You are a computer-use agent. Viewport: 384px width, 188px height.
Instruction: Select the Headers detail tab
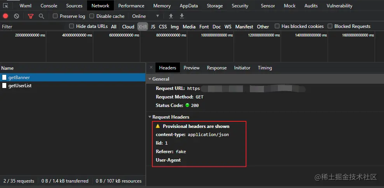click(168, 67)
